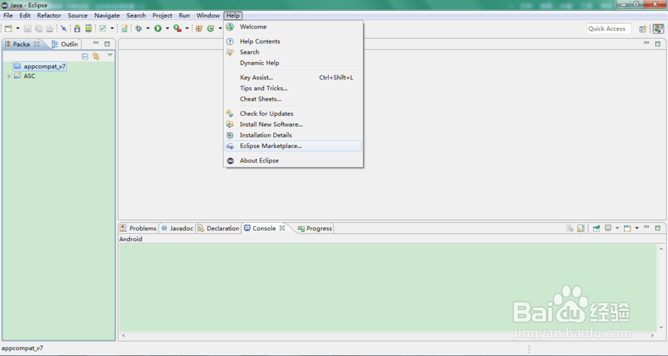Choose About Eclipse menu entry
Image resolution: width=668 pixels, height=356 pixels.
click(293, 161)
